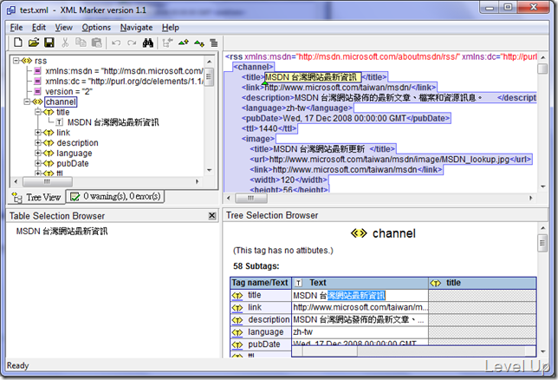Click the <width>120</width> source line

(289, 180)
